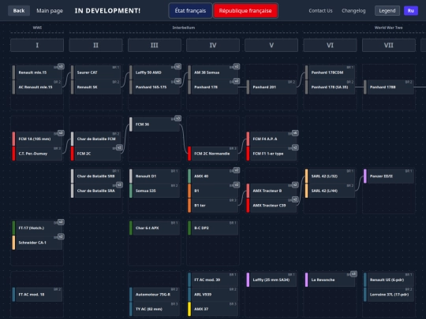Open the Panzer III/II card
Screen dimensions: 426x319
388,176
